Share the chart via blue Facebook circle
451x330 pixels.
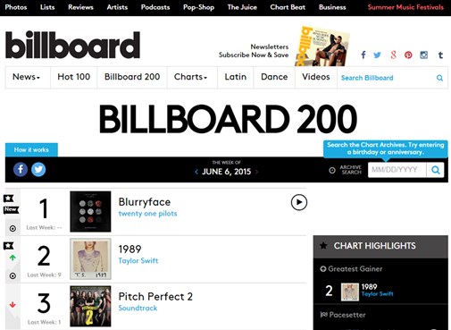point(21,169)
